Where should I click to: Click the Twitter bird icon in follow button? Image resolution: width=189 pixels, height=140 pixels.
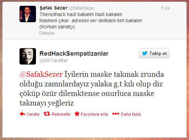point(144,53)
